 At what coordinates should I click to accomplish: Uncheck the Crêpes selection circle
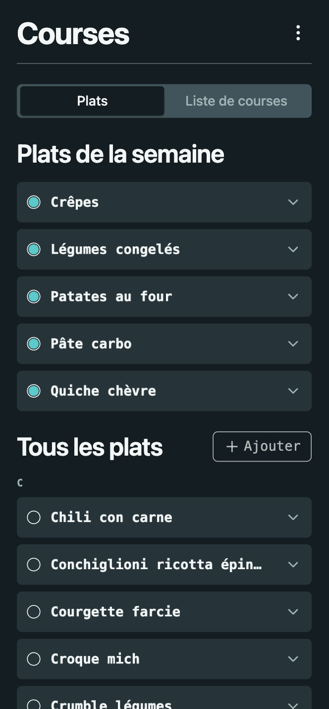pyautogui.click(x=34, y=202)
